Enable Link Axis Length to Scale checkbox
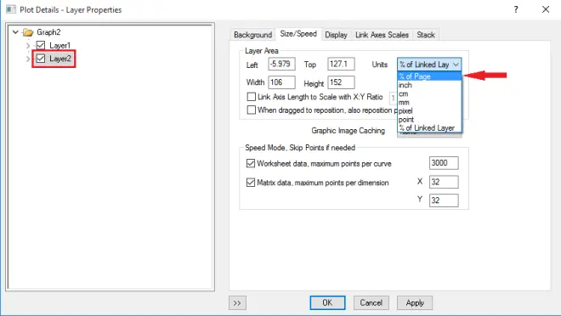 coord(252,97)
